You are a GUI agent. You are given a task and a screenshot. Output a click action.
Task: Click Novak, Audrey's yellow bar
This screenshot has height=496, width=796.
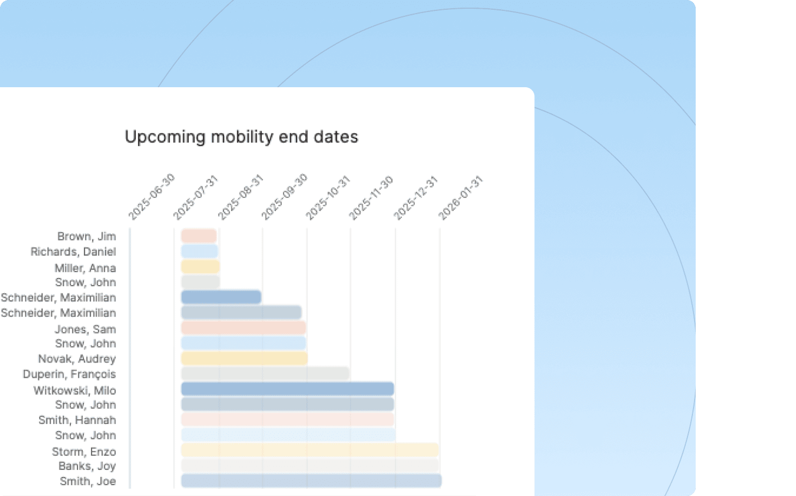[x=244, y=358]
